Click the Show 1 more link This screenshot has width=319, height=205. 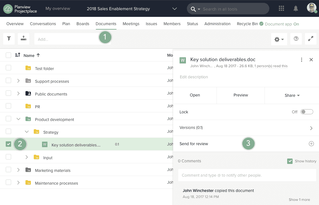pos(299,200)
